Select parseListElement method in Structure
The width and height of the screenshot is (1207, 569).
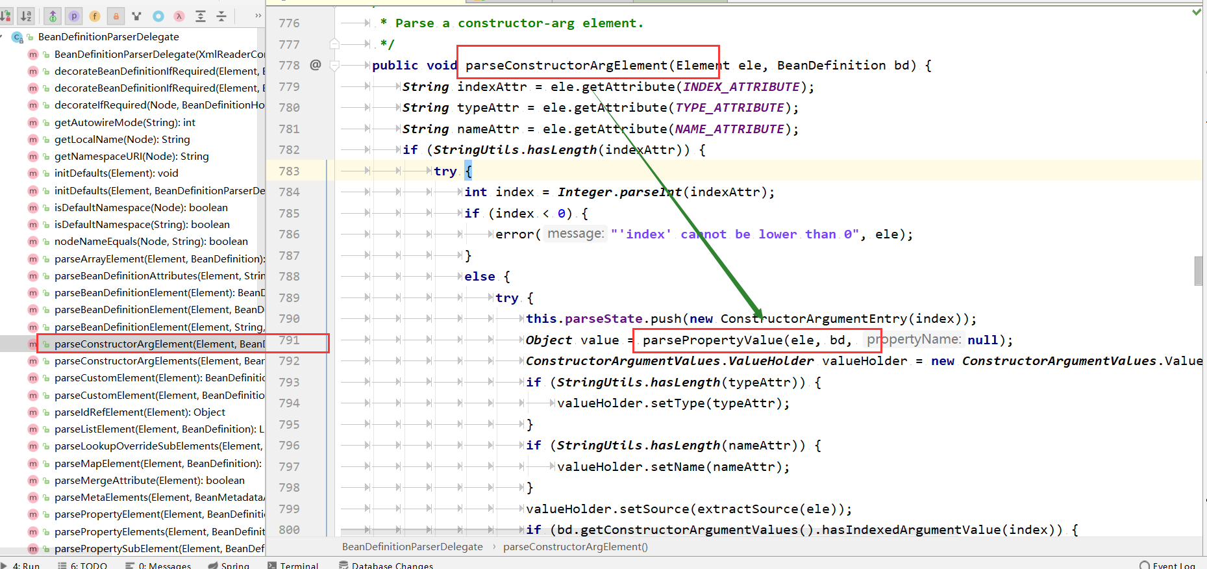pyautogui.click(x=159, y=429)
